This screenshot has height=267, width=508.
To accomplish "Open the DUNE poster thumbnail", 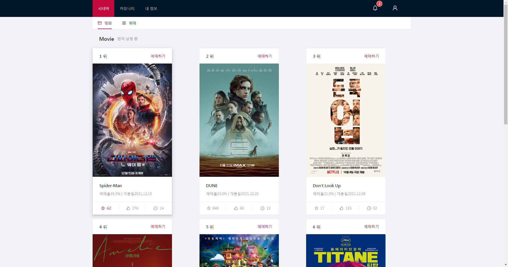I will point(239,120).
